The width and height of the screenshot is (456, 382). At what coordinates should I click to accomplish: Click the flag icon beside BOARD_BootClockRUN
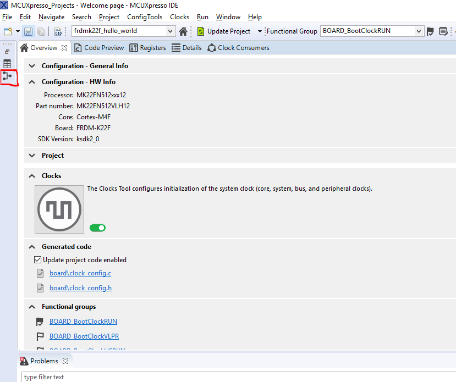click(x=40, y=322)
